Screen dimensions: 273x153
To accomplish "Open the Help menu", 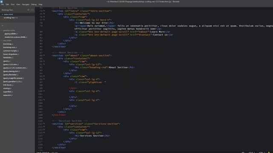I will (41, 5).
